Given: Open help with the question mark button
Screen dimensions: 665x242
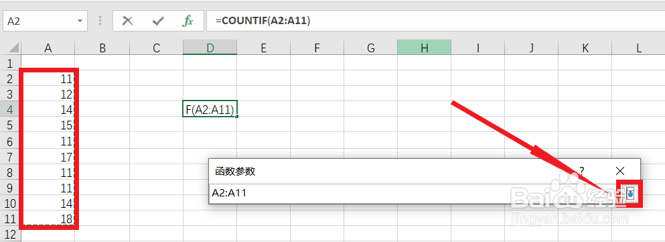Looking at the screenshot, I should [582, 171].
